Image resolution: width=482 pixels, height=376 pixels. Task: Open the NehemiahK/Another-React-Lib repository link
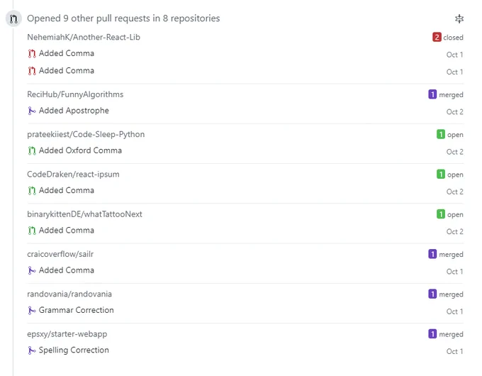point(84,37)
